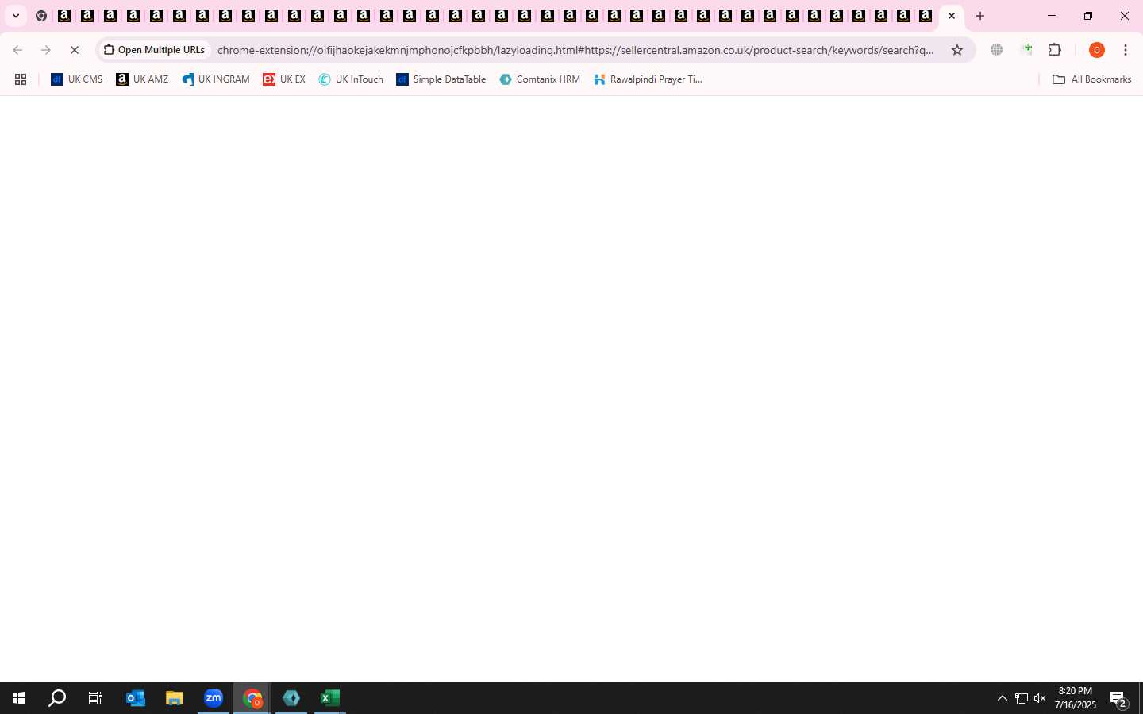
Task: Open the UK InTouch bookmark
Action: point(351,79)
